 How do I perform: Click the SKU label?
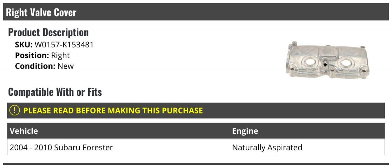tap(24, 45)
